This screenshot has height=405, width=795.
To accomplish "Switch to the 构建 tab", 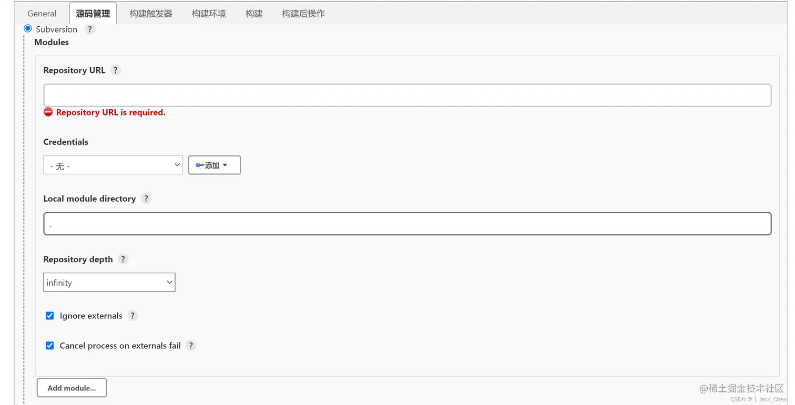I will tap(254, 14).
